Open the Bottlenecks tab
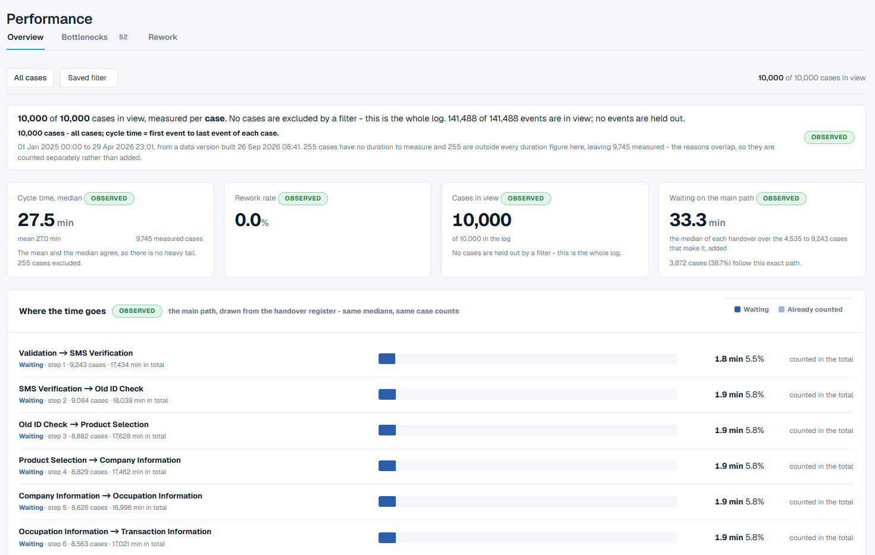Image resolution: width=875 pixels, height=555 pixels. [85, 37]
